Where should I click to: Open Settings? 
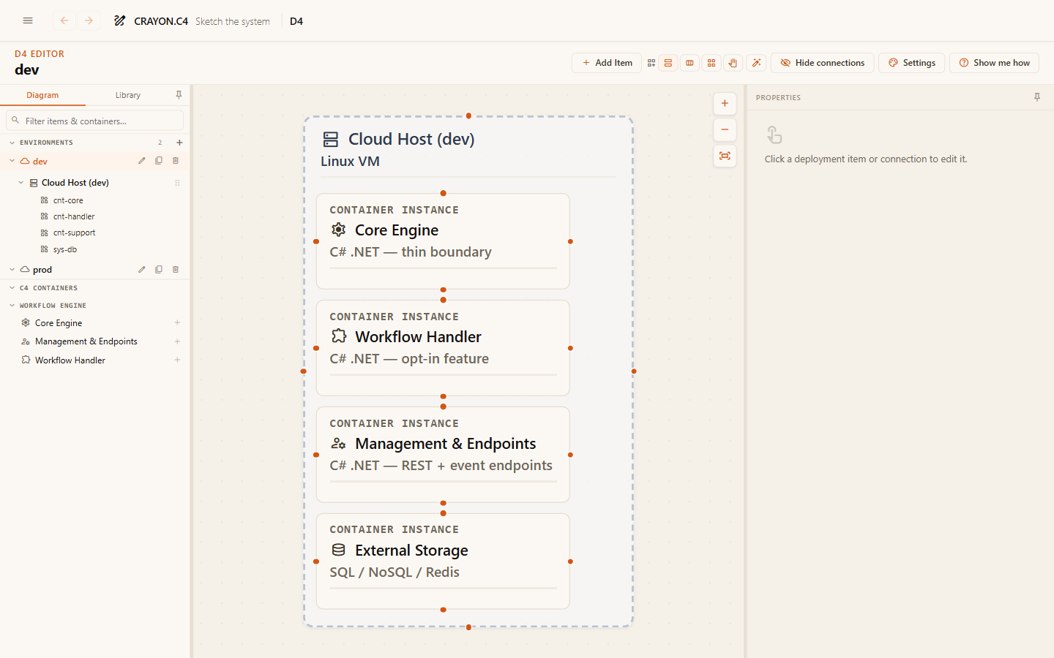[x=911, y=63]
